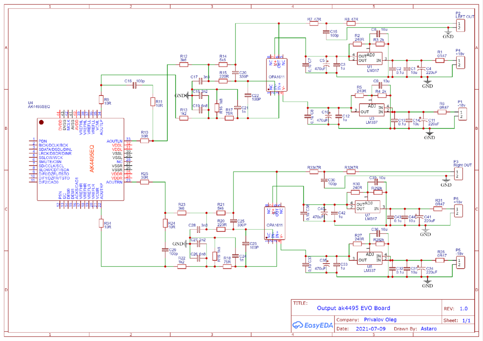
Task: Select resistor R24 10R
Action: coord(165,223)
